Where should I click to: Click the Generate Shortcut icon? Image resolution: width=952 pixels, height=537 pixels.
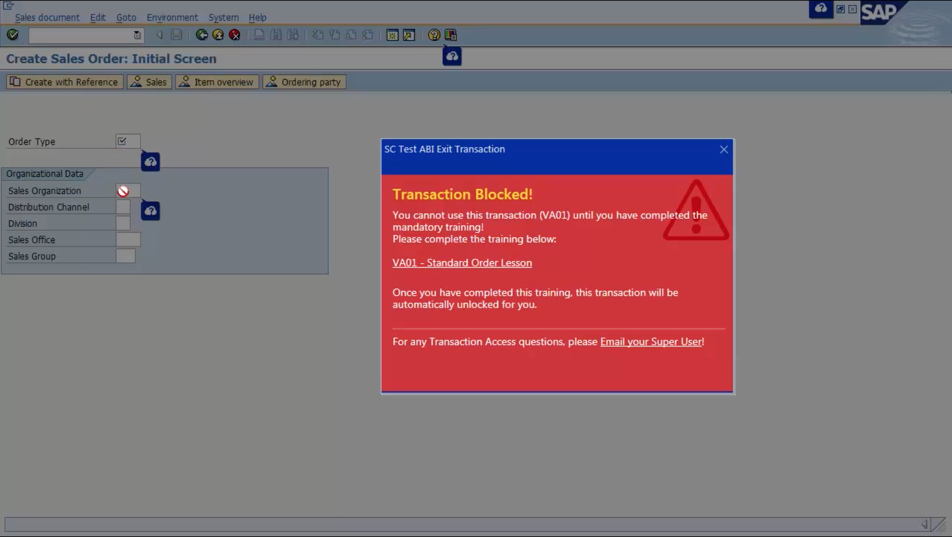[x=409, y=35]
